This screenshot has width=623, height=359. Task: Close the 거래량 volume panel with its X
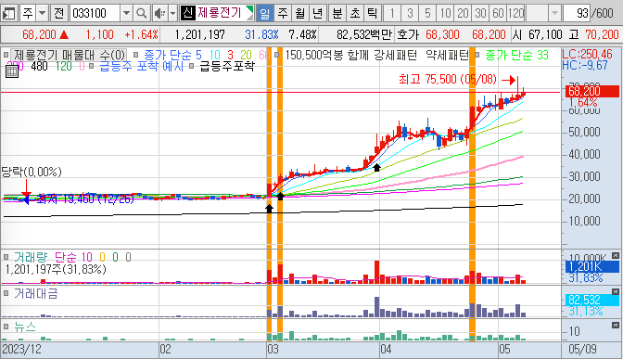click(x=616, y=256)
